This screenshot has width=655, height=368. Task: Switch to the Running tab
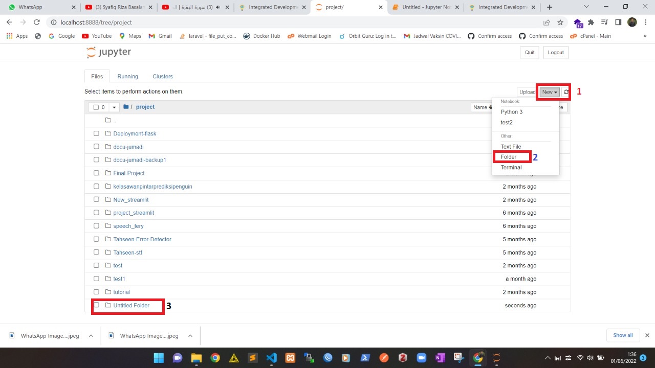pos(127,76)
